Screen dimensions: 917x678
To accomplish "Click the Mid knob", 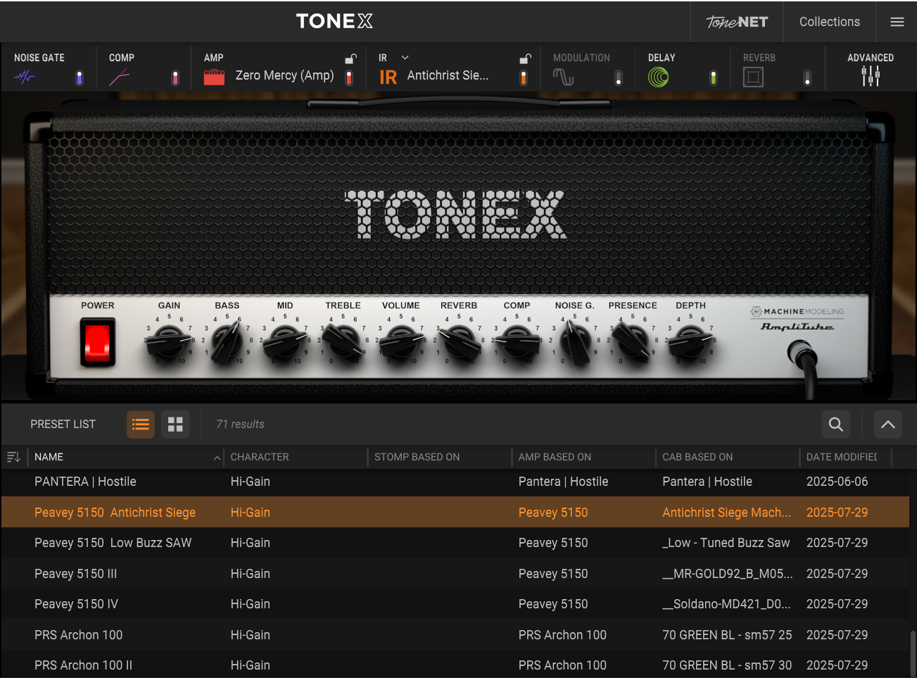I will pos(284,343).
